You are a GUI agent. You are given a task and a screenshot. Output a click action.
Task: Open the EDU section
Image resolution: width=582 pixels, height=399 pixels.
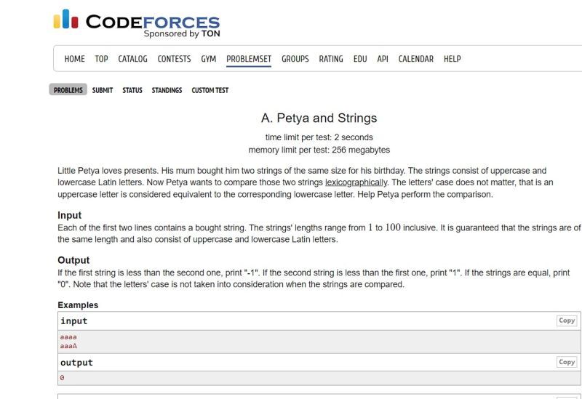point(360,59)
